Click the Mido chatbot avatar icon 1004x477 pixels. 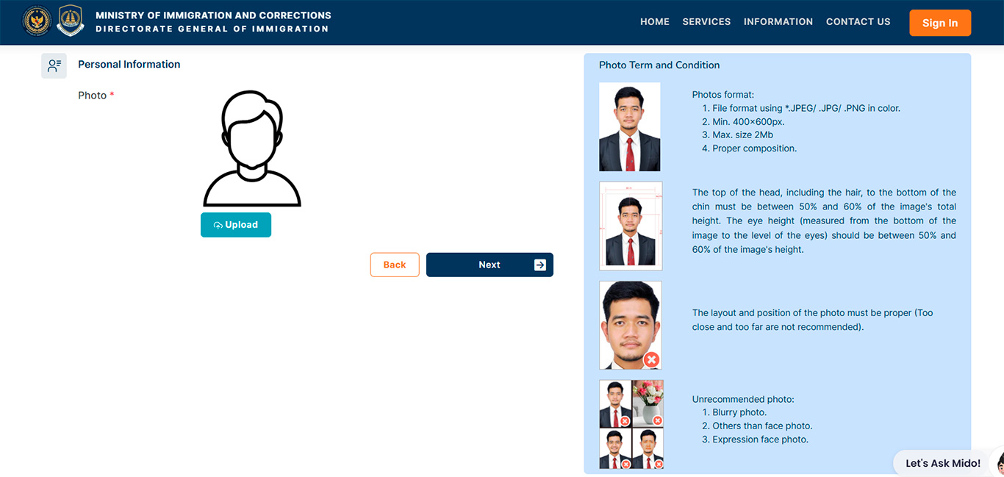coord(999,463)
